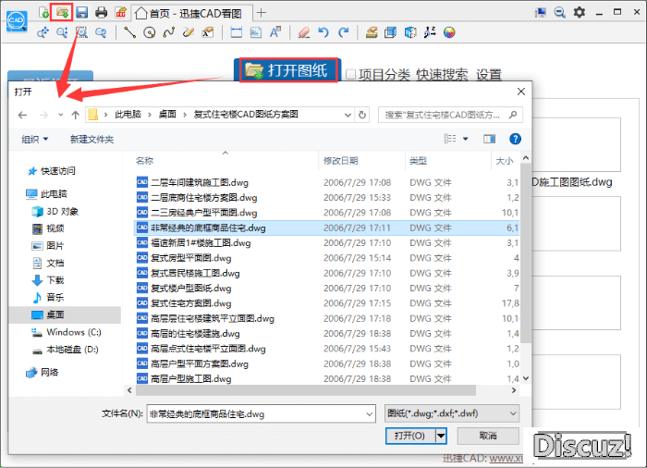Select 桌面 in the left navigation pane
Screen dimensions: 647x468
[x=55, y=314]
